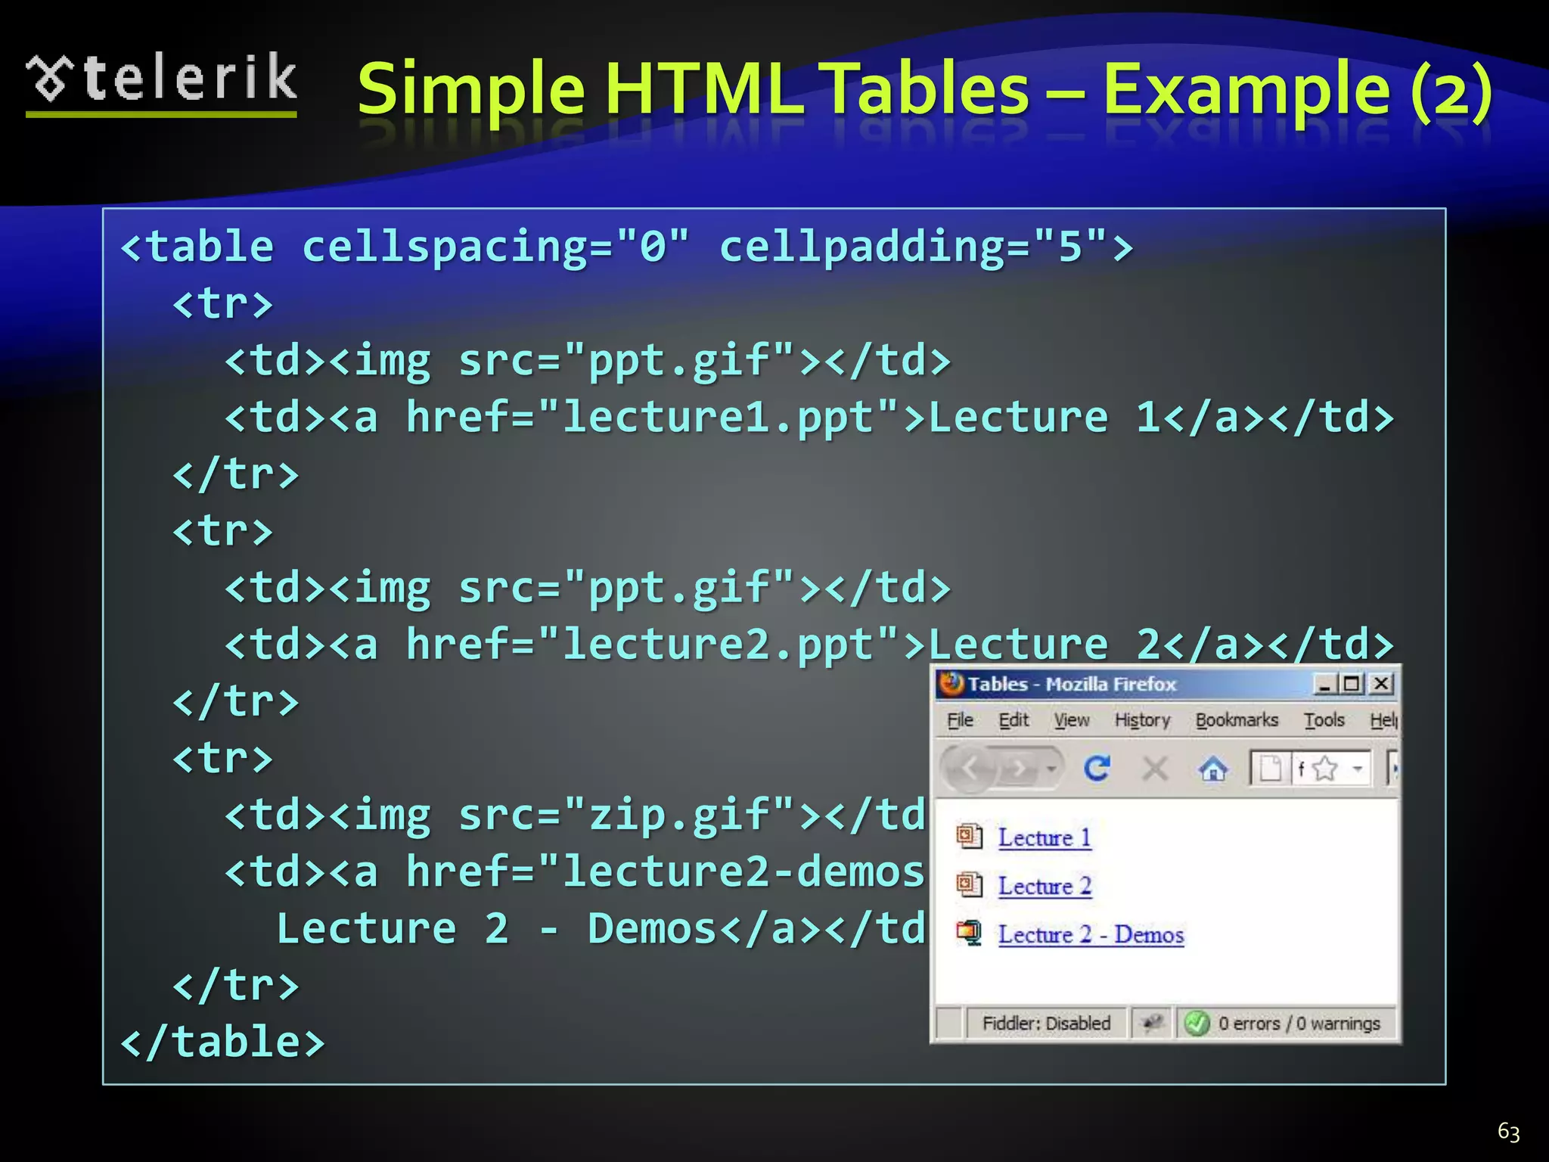Click the Telerik logo on the slide
The height and width of the screenshot is (1162, 1549).
point(161,83)
